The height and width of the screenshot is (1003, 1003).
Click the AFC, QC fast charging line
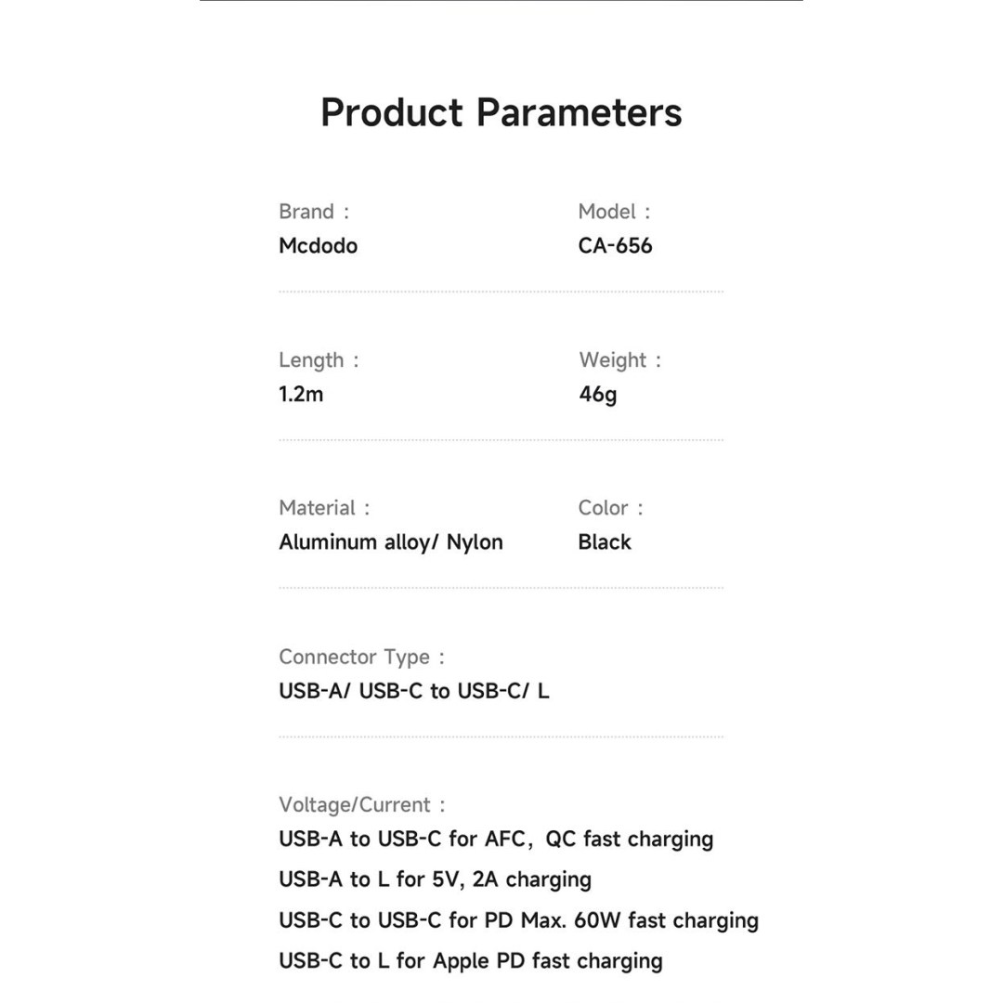tap(496, 840)
